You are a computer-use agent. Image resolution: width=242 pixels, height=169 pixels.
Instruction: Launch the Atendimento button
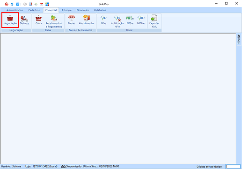click(x=86, y=20)
